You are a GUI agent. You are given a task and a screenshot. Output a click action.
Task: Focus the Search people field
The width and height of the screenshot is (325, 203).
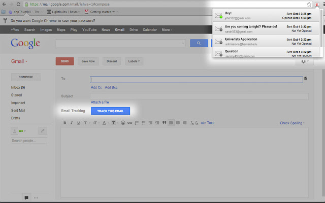(29, 141)
